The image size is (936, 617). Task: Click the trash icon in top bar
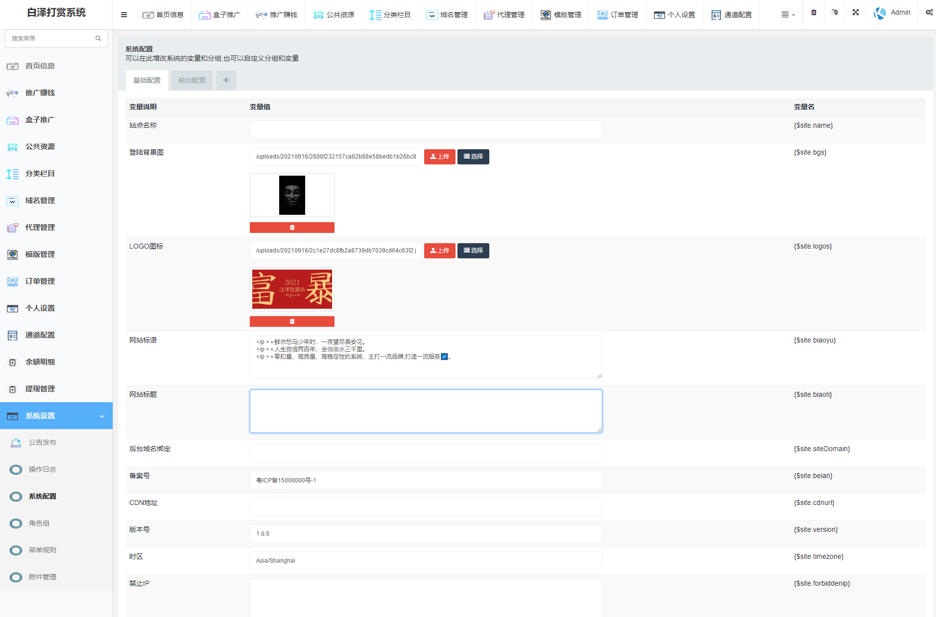[x=814, y=13]
